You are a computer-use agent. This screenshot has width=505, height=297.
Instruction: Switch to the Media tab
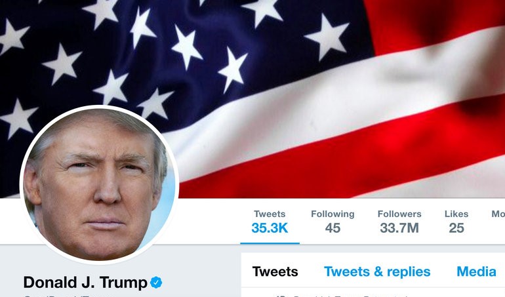pyautogui.click(x=476, y=271)
